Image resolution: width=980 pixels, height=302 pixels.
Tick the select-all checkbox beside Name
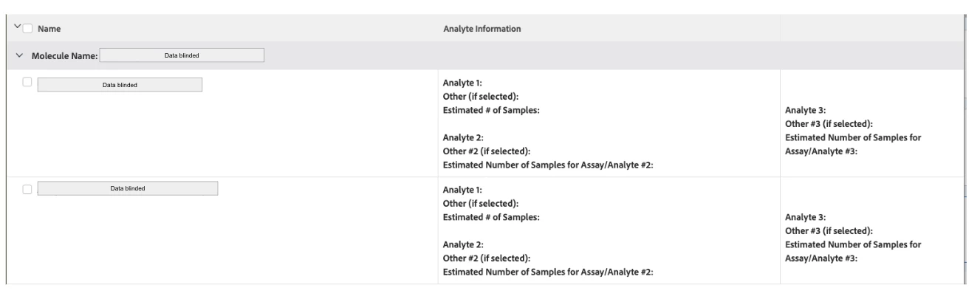[27, 29]
